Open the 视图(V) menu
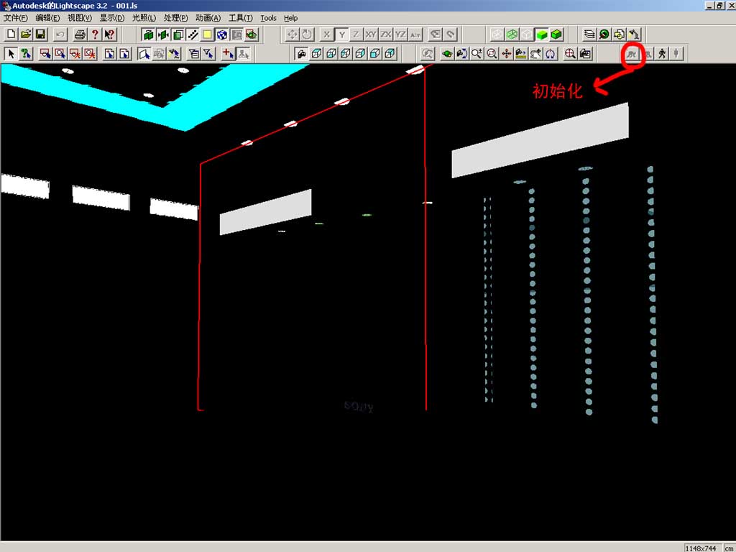This screenshot has height=552, width=736. click(80, 18)
